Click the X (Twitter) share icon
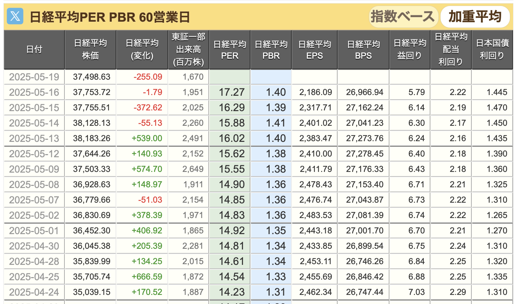 [15, 16]
